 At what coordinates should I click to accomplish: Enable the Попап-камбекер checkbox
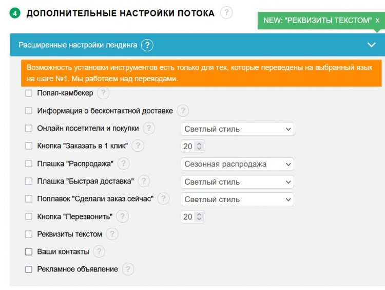tap(29, 93)
